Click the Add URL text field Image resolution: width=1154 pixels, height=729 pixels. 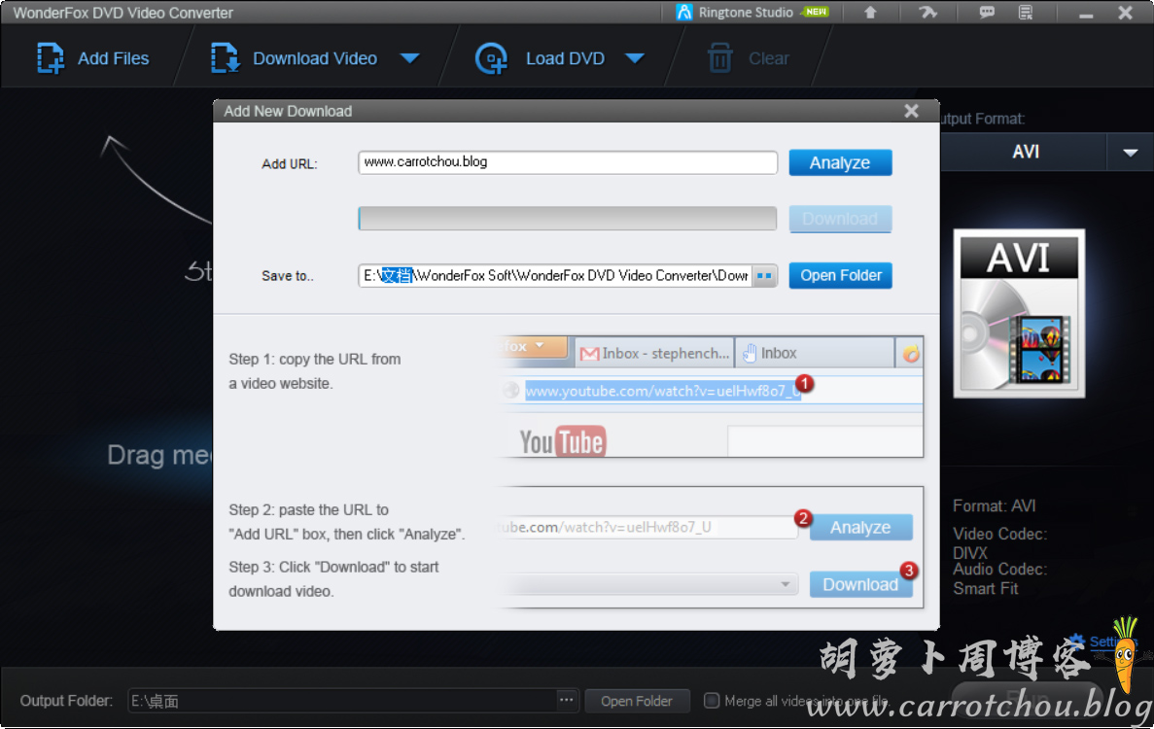pos(568,162)
